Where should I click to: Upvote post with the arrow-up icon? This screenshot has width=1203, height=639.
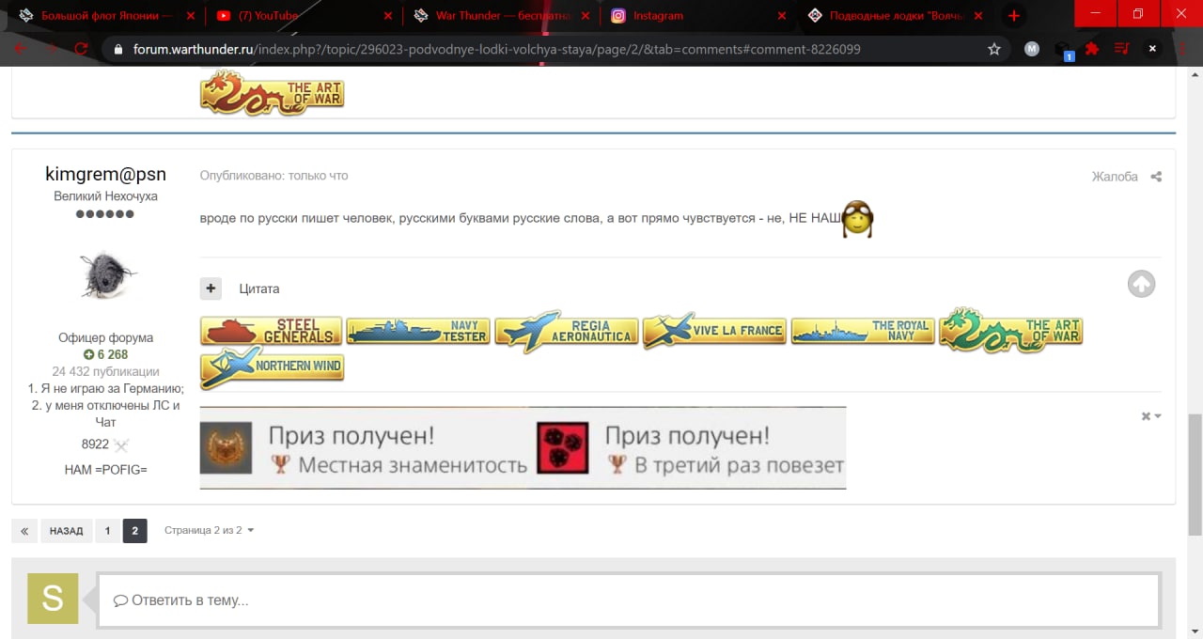pos(1141,284)
